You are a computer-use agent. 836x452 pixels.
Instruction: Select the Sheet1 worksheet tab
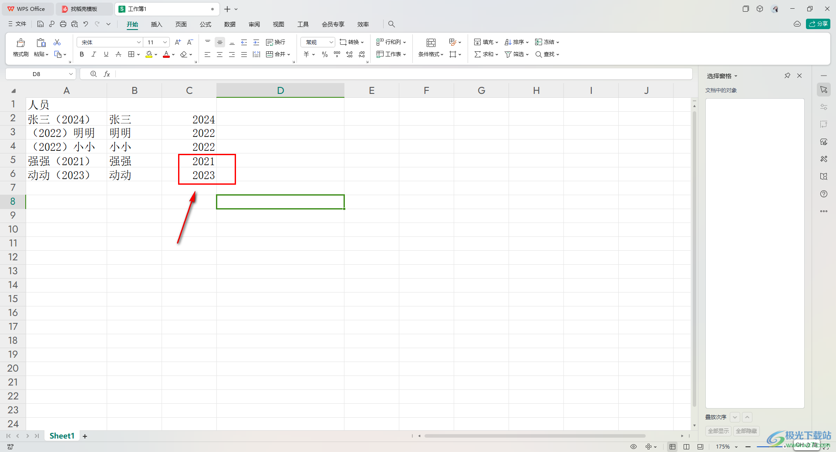62,436
